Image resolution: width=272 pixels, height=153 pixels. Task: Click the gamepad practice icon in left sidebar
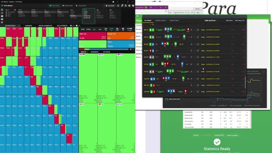click(2, 19)
